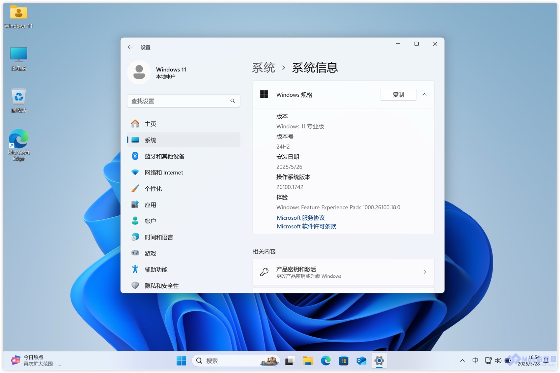The width and height of the screenshot is (560, 373).
Task: Open the notification bell icon
Action: coord(546,361)
